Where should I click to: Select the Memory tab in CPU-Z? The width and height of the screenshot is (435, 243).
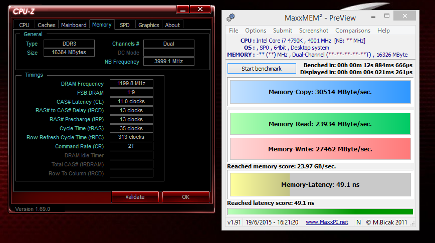(102, 25)
